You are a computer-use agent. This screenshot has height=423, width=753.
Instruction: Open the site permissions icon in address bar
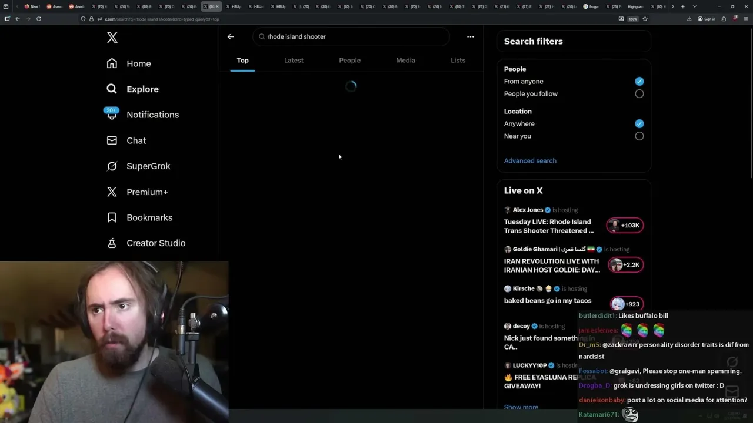(x=99, y=19)
